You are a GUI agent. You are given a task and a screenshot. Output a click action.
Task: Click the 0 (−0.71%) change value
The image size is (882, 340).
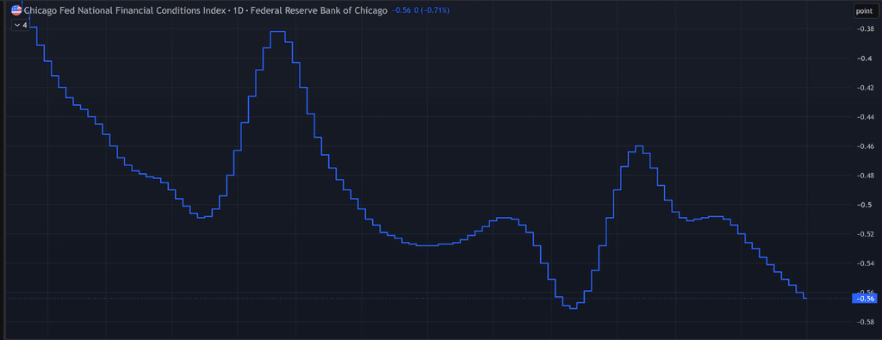432,10
